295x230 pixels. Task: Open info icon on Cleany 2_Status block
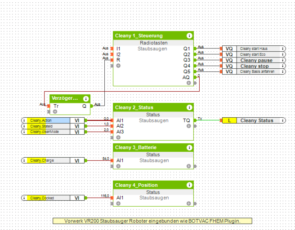tap(189, 107)
